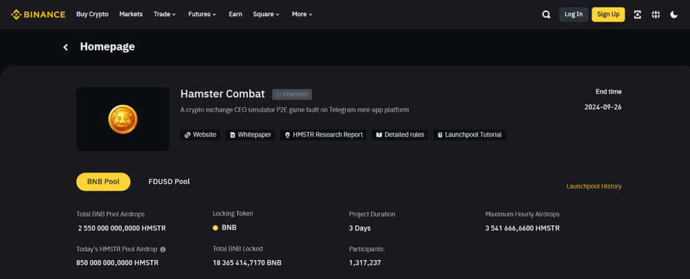Open the Square dropdown menu
This screenshot has height=279, width=690.
pos(267,14)
